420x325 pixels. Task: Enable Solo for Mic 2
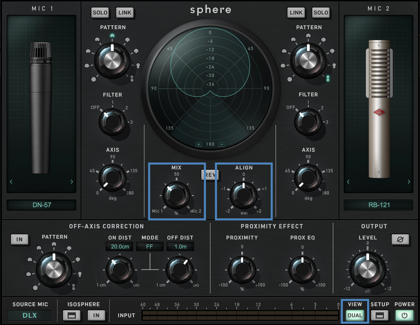[x=321, y=13]
